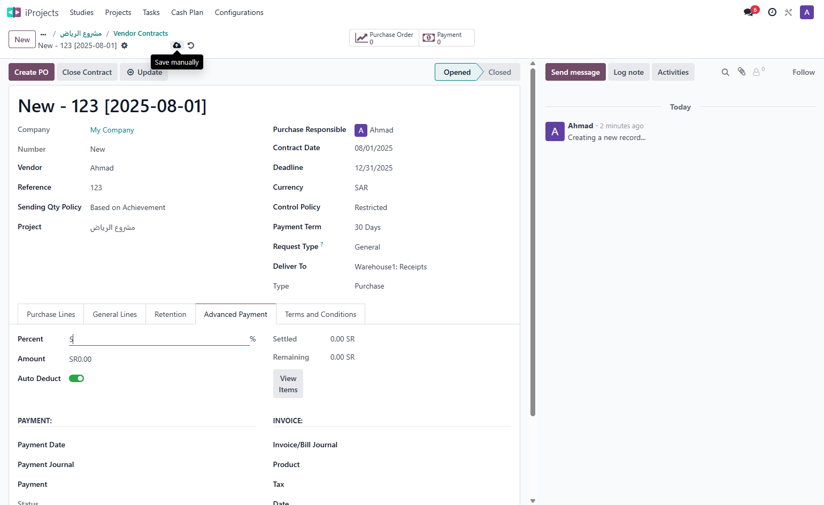This screenshot has width=824, height=505.
Task: Click the record title New - 123 [2025-08-01]
Action: [x=112, y=106]
